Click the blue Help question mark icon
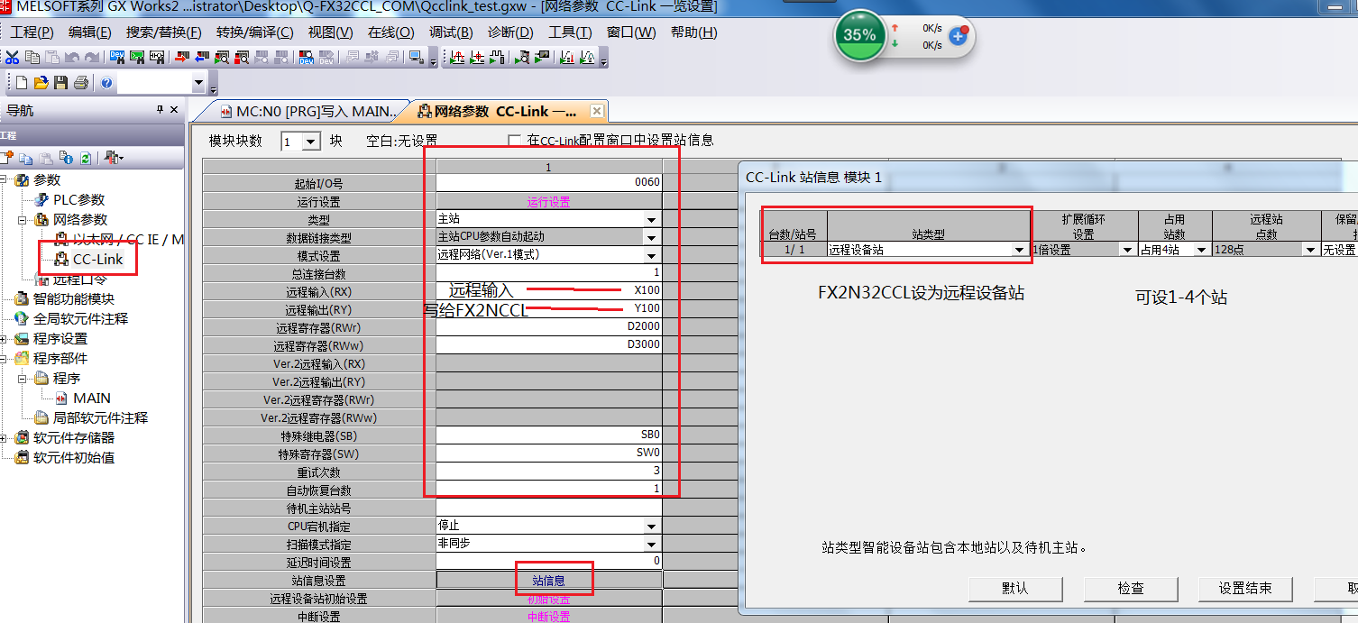The height and width of the screenshot is (623, 1358). [106, 83]
